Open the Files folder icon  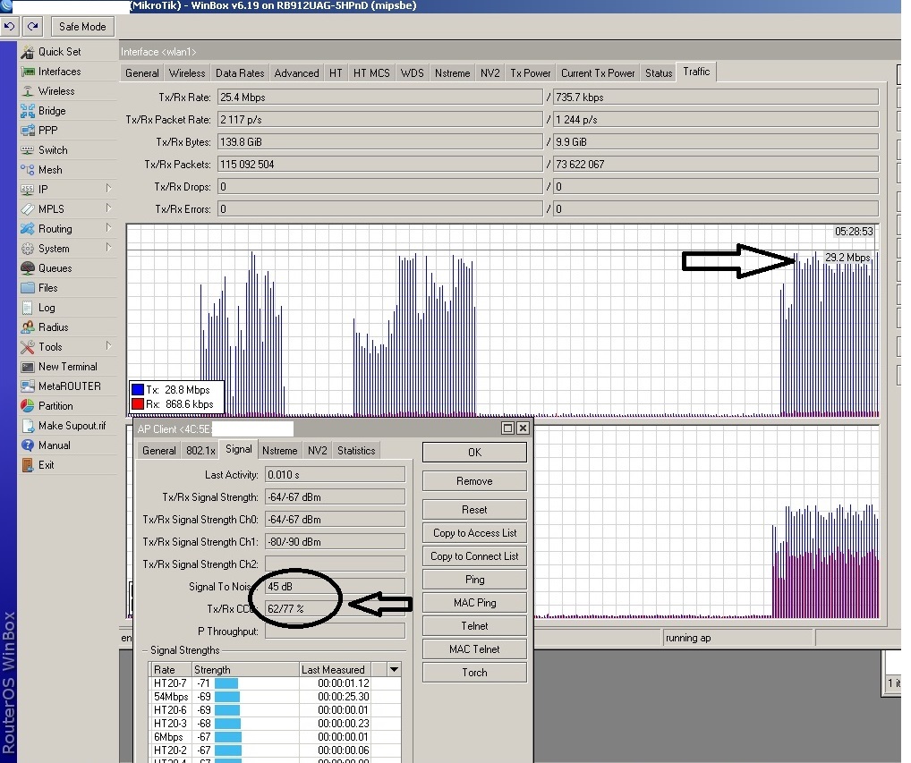(28, 288)
